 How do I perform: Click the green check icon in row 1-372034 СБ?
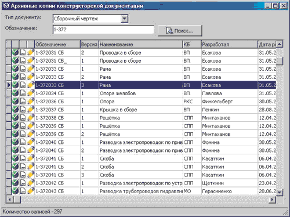pyautogui.click(x=16, y=93)
